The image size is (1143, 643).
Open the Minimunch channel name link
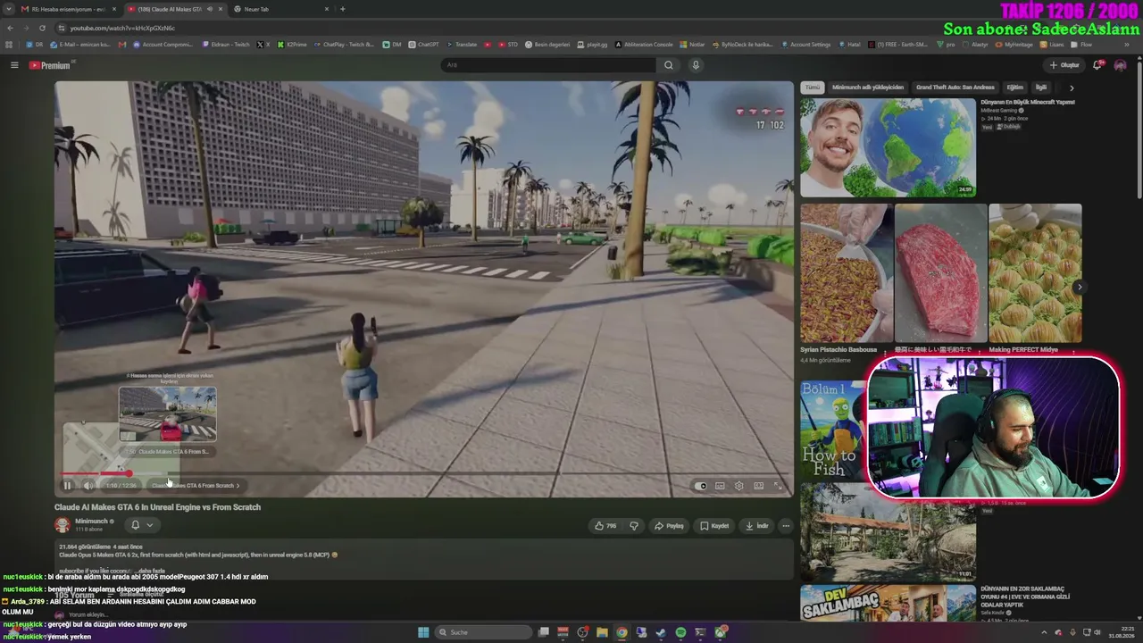click(x=91, y=522)
